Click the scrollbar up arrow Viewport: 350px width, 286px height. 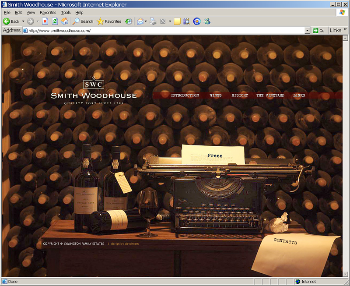[345, 38]
